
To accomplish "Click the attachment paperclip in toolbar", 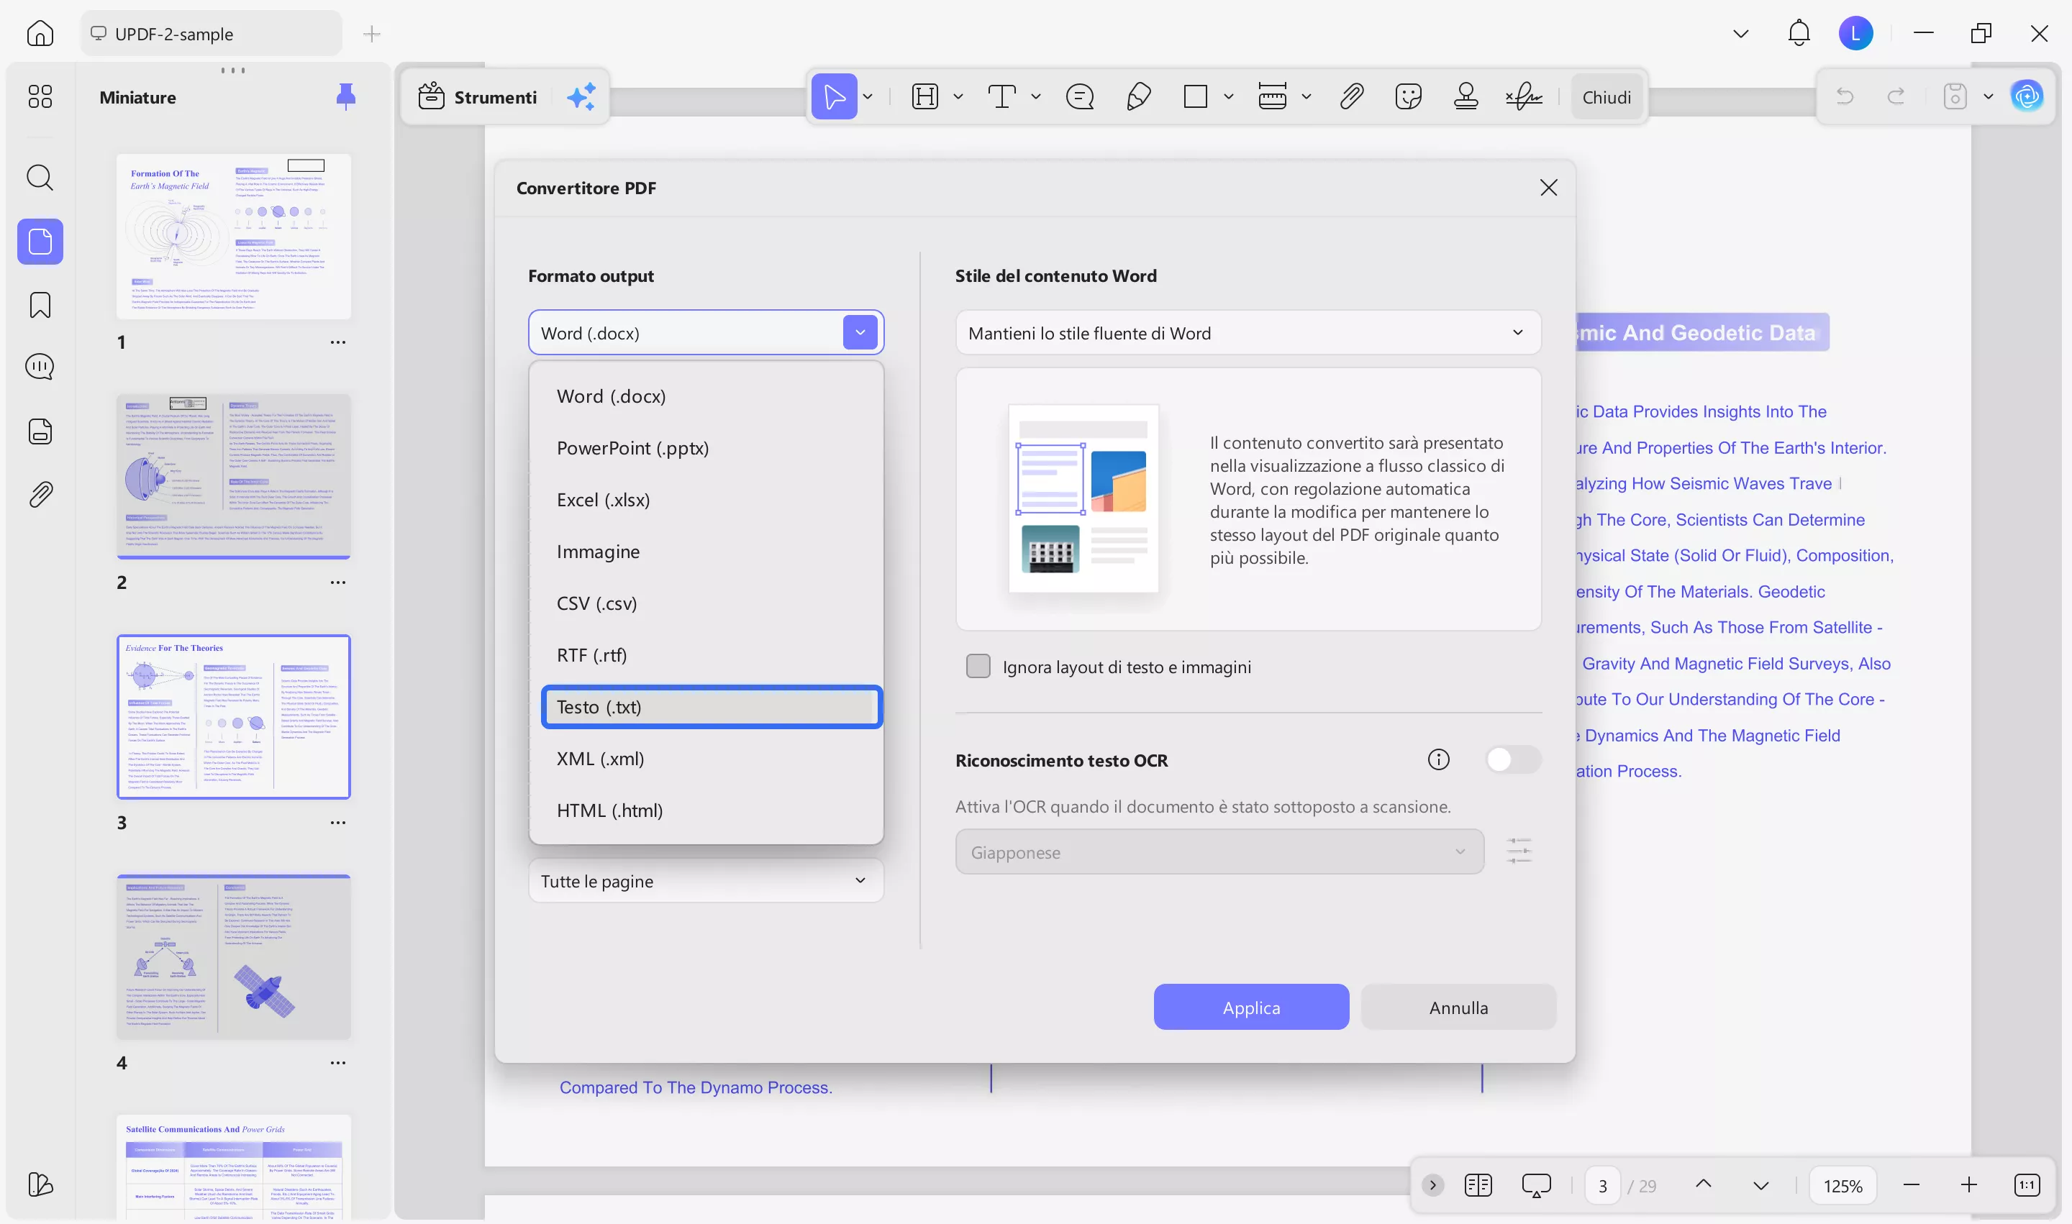I will [x=1351, y=96].
